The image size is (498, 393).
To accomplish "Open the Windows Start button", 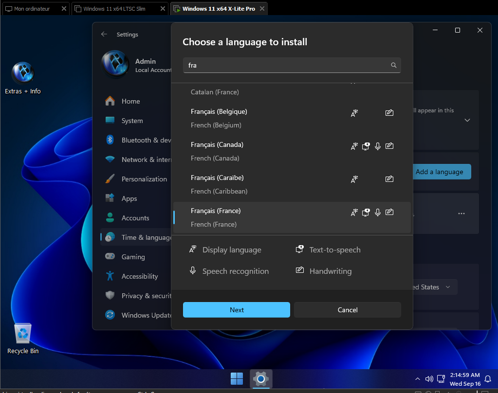I will [237, 378].
